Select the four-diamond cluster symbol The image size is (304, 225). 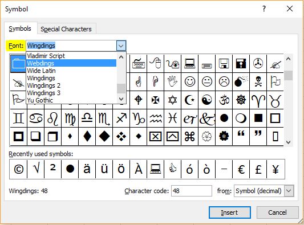tap(121, 136)
